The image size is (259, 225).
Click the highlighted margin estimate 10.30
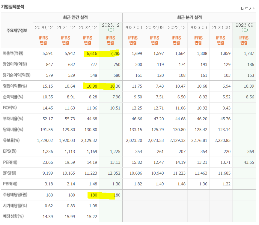click(115, 86)
